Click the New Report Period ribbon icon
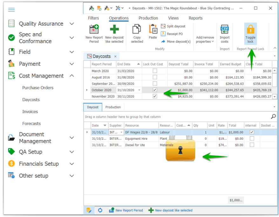This screenshot has width=279, height=217. [94, 30]
